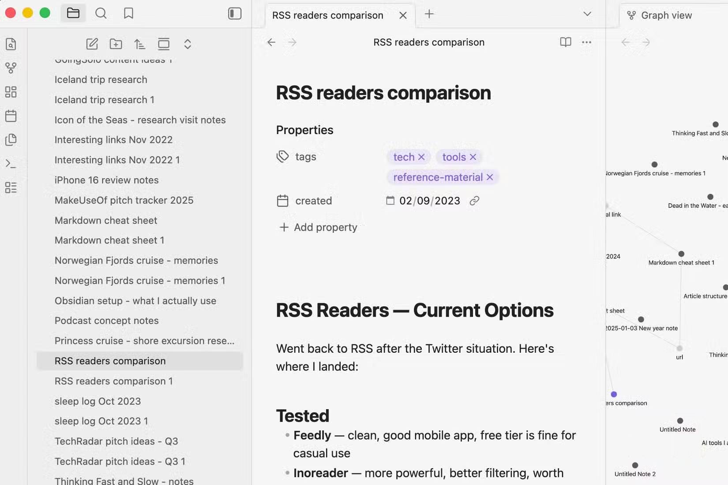
Task: Remove the reference-material tag
Action: pyautogui.click(x=490, y=177)
